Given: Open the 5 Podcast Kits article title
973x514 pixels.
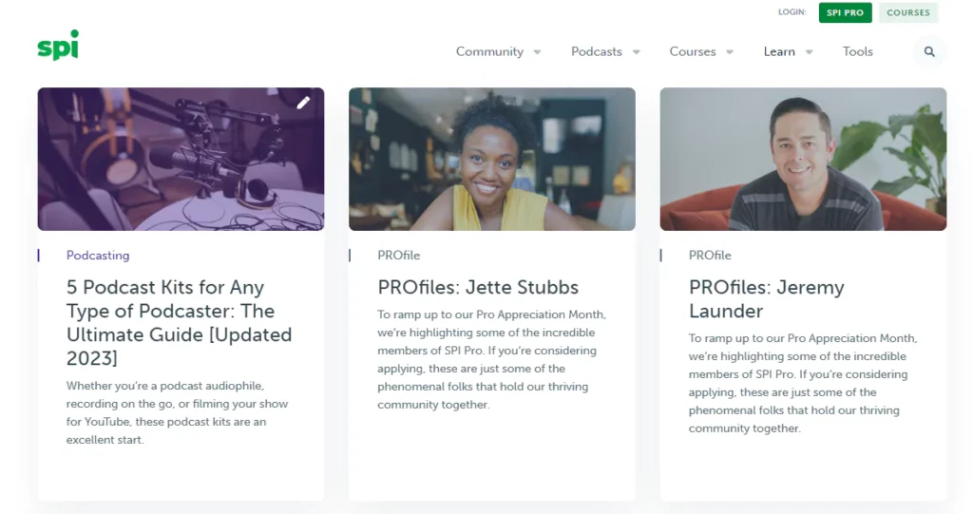Looking at the screenshot, I should point(180,323).
